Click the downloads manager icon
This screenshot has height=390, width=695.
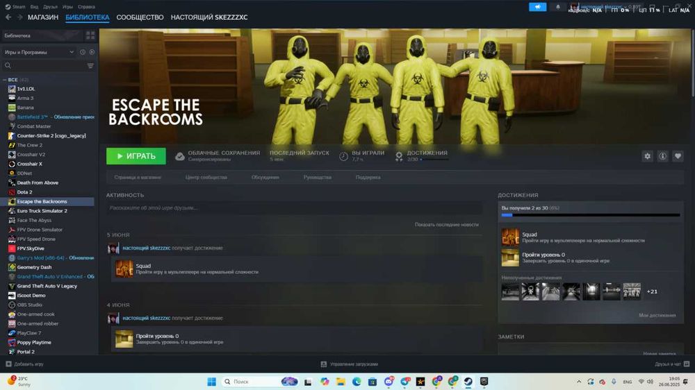[324, 364]
